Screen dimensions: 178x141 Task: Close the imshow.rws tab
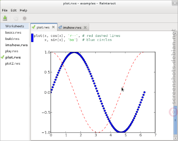click(85, 27)
